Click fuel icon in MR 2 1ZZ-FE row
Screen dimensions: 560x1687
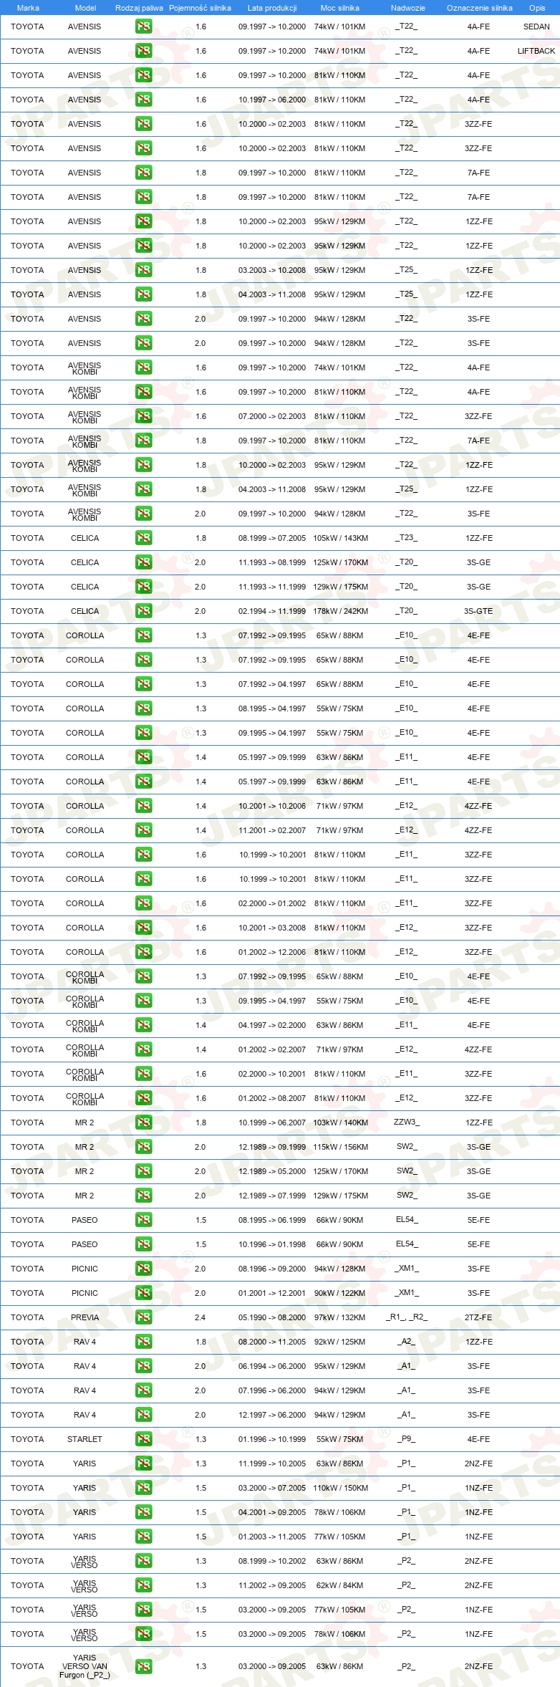(143, 1123)
